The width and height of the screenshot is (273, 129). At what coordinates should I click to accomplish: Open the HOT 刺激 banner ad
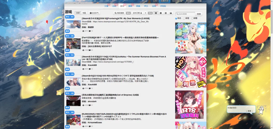click(x=191, y=72)
